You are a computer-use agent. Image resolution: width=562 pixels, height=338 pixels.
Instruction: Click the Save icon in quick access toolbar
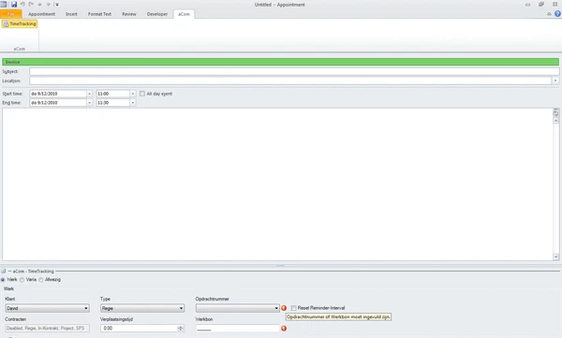tap(14, 5)
